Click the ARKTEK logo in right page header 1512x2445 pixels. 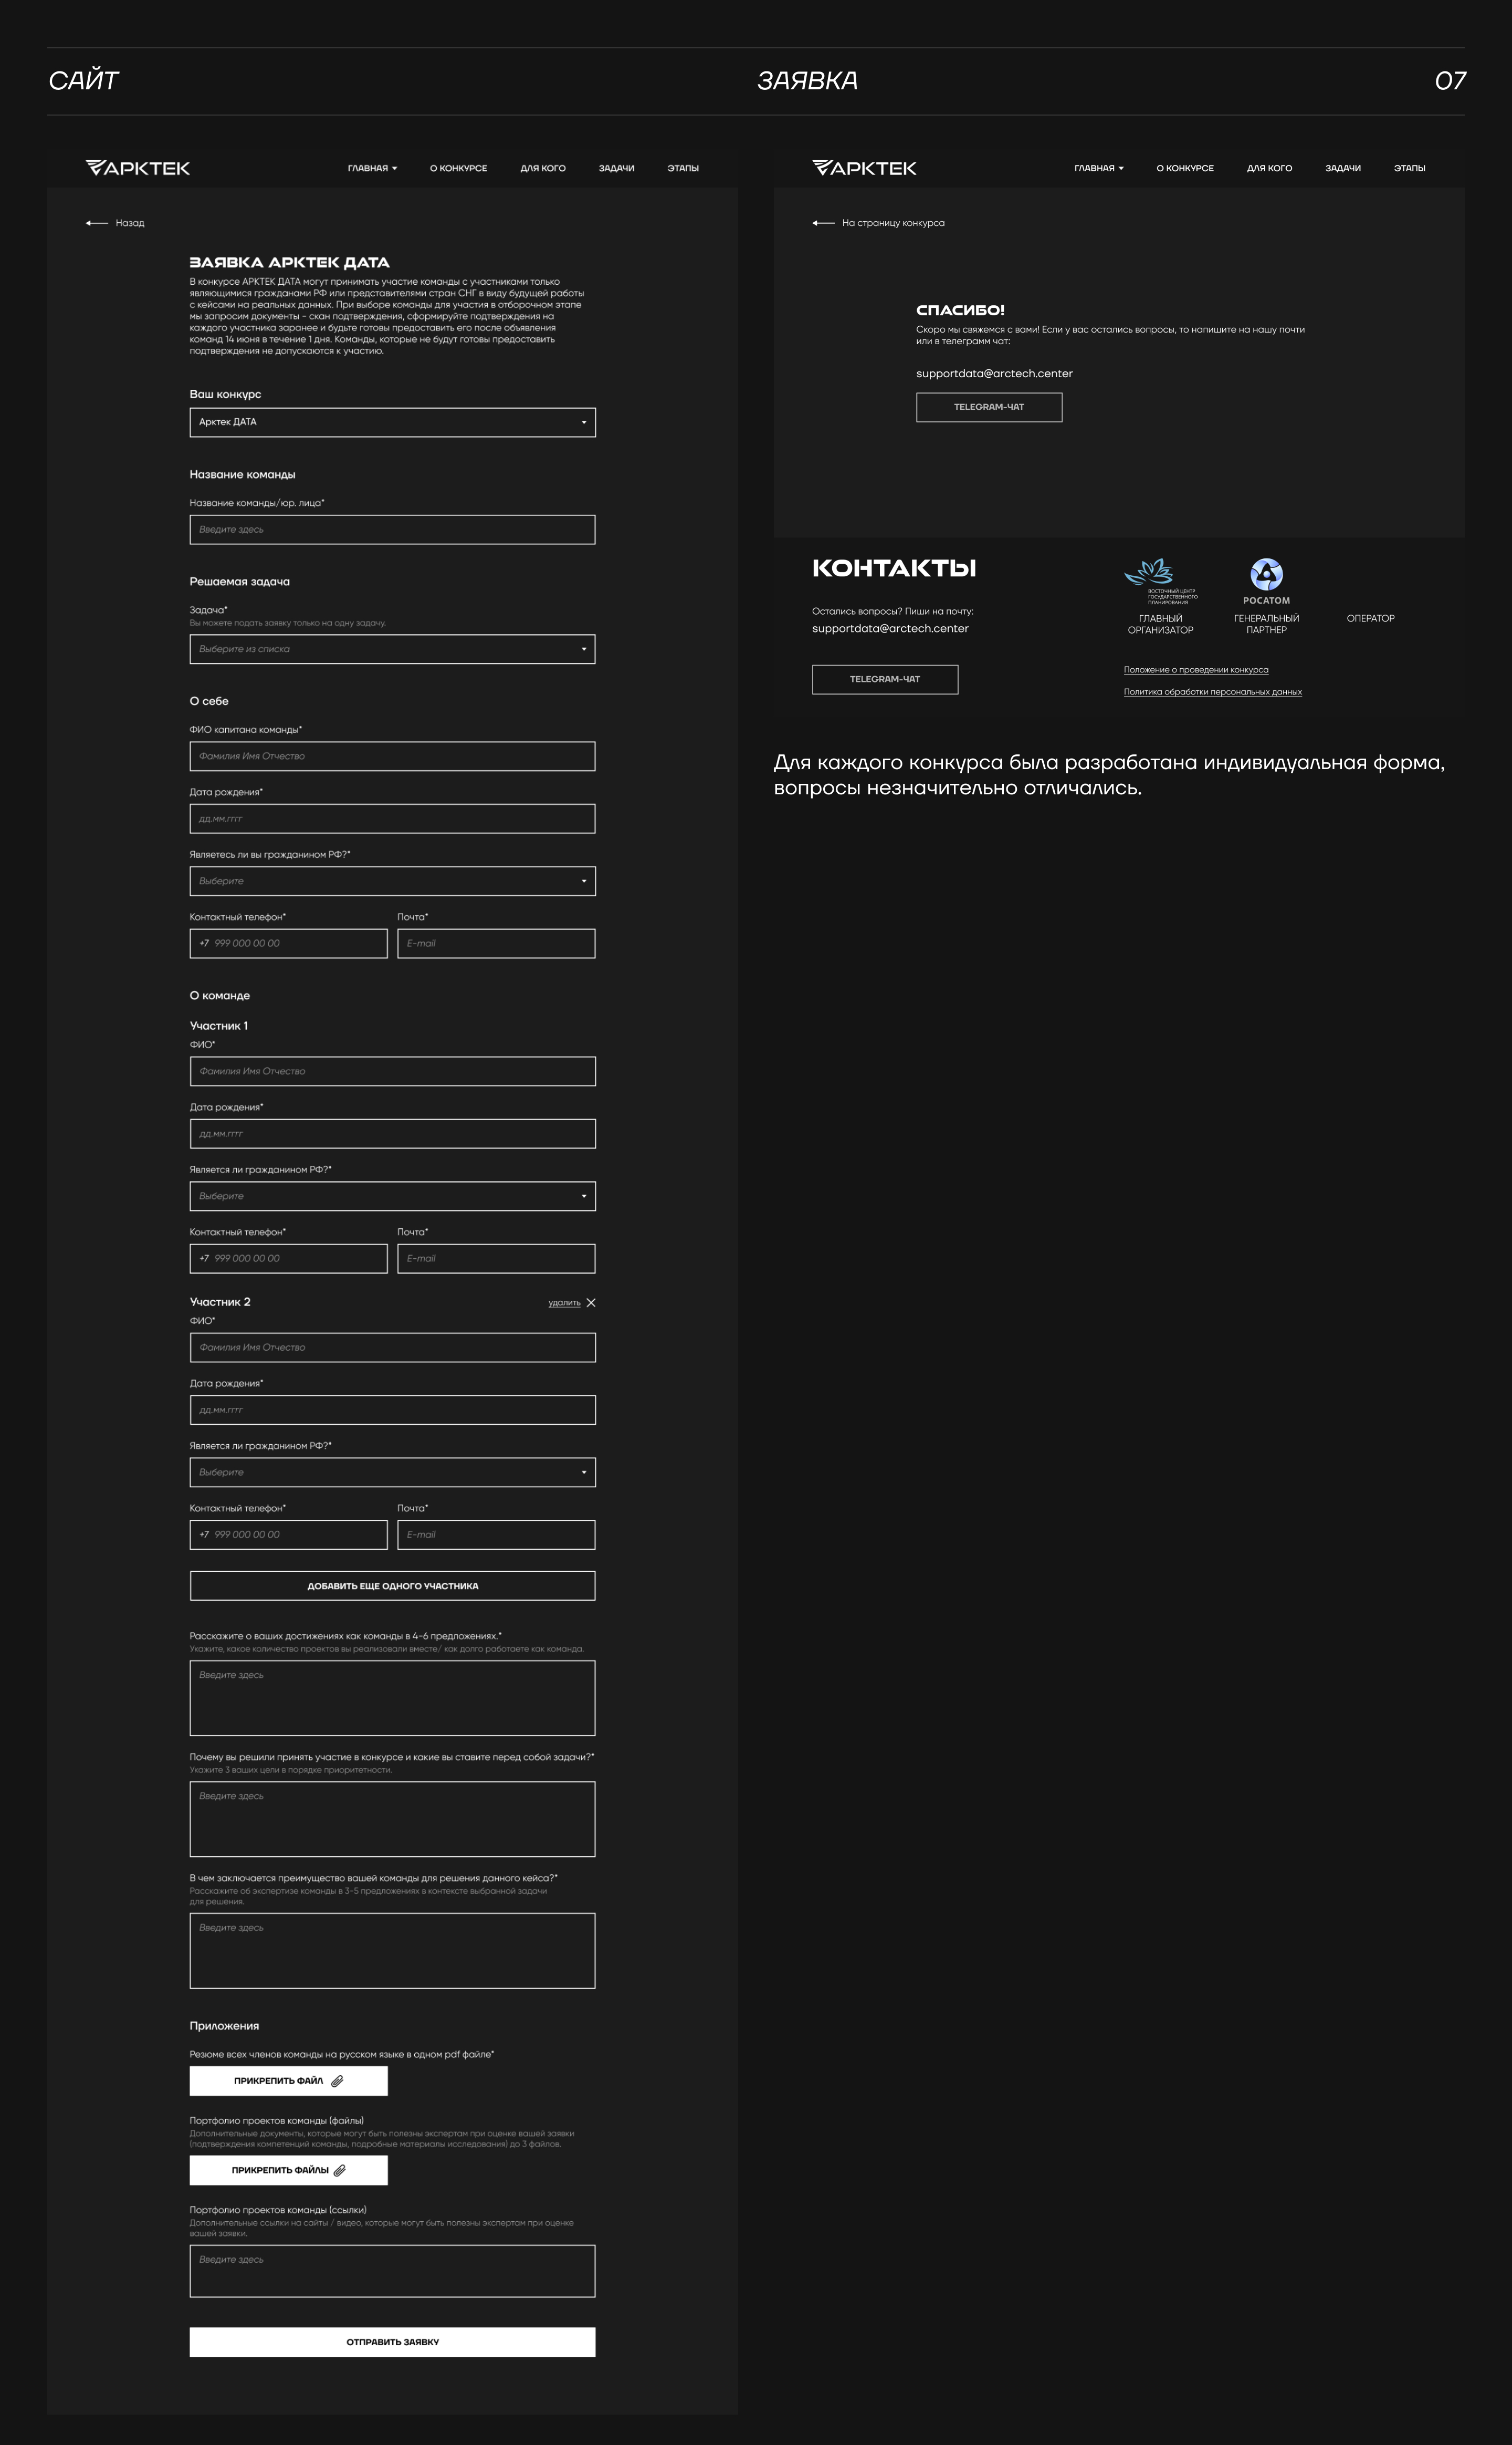tap(864, 168)
